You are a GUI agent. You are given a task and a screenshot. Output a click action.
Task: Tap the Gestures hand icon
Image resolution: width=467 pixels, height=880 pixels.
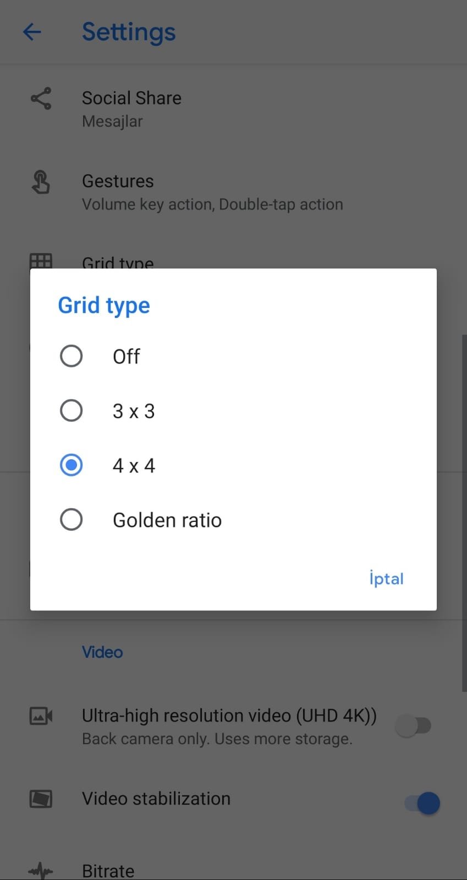click(x=41, y=182)
